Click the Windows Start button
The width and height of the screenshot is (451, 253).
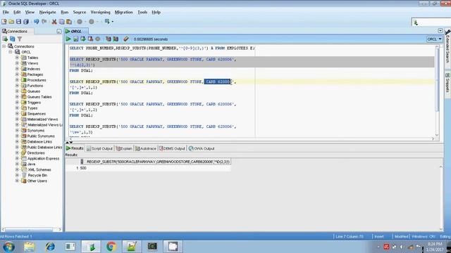(x=8, y=247)
